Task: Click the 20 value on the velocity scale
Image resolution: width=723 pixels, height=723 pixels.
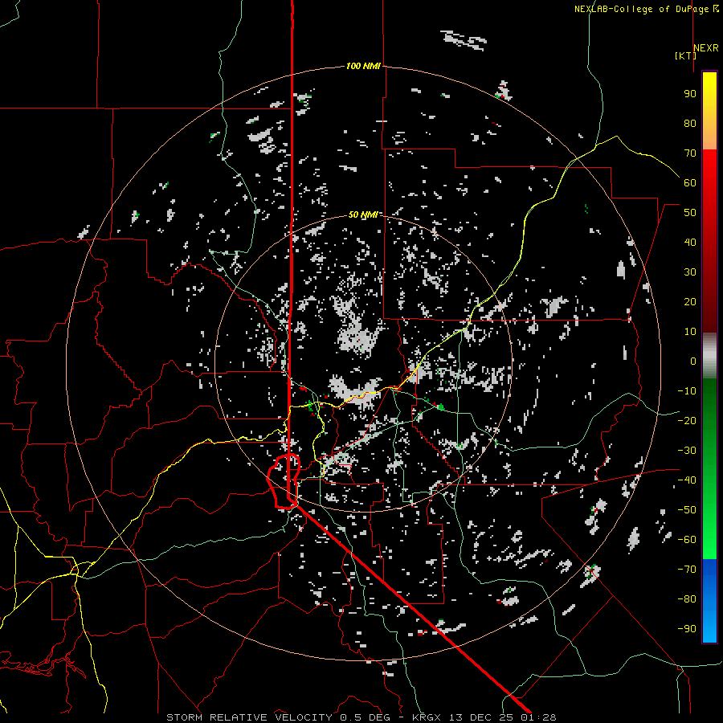Action: pos(690,301)
